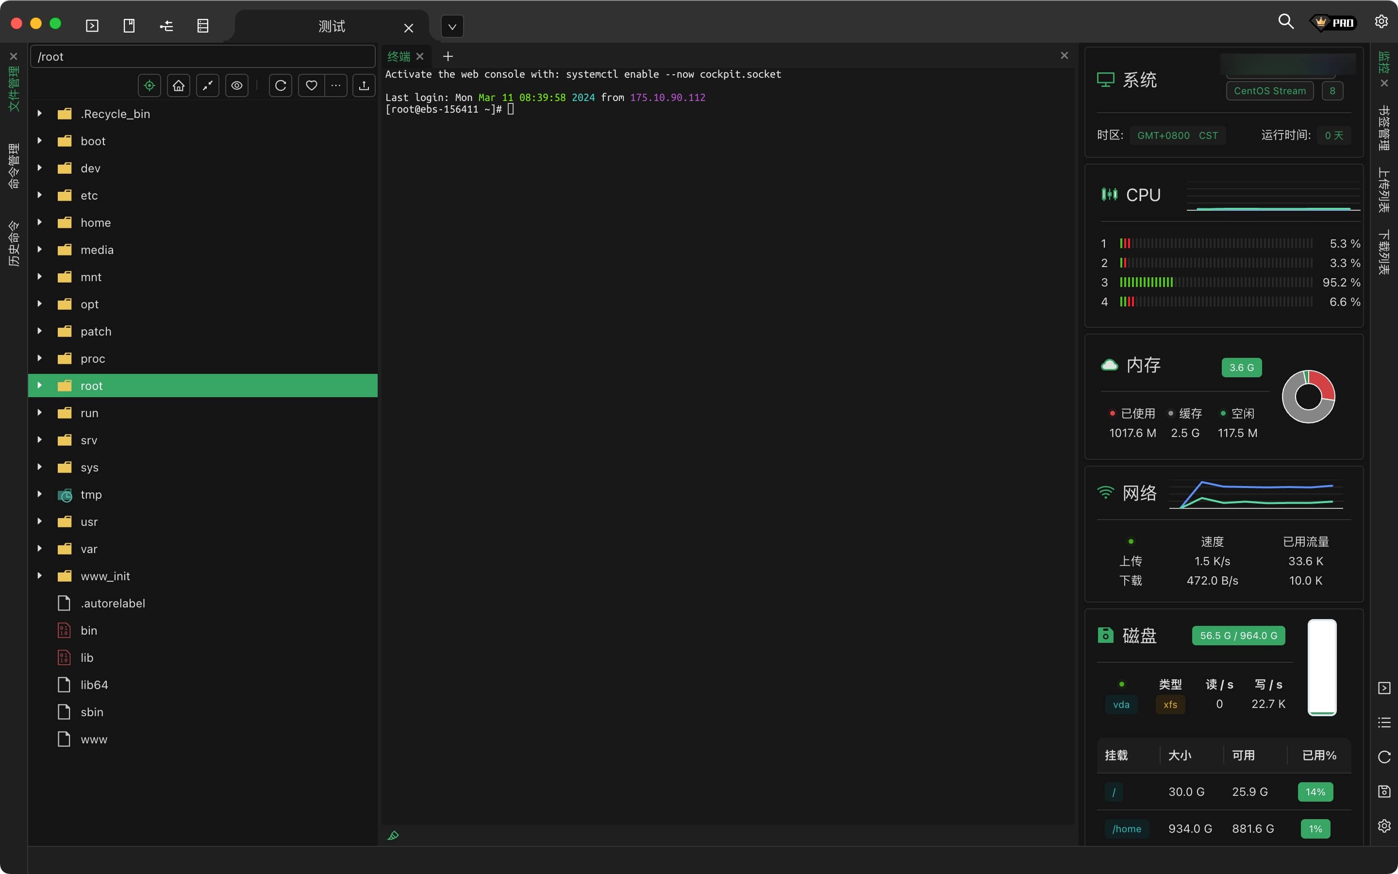Click the memory usage donut chart
The image size is (1398, 874).
click(x=1309, y=397)
